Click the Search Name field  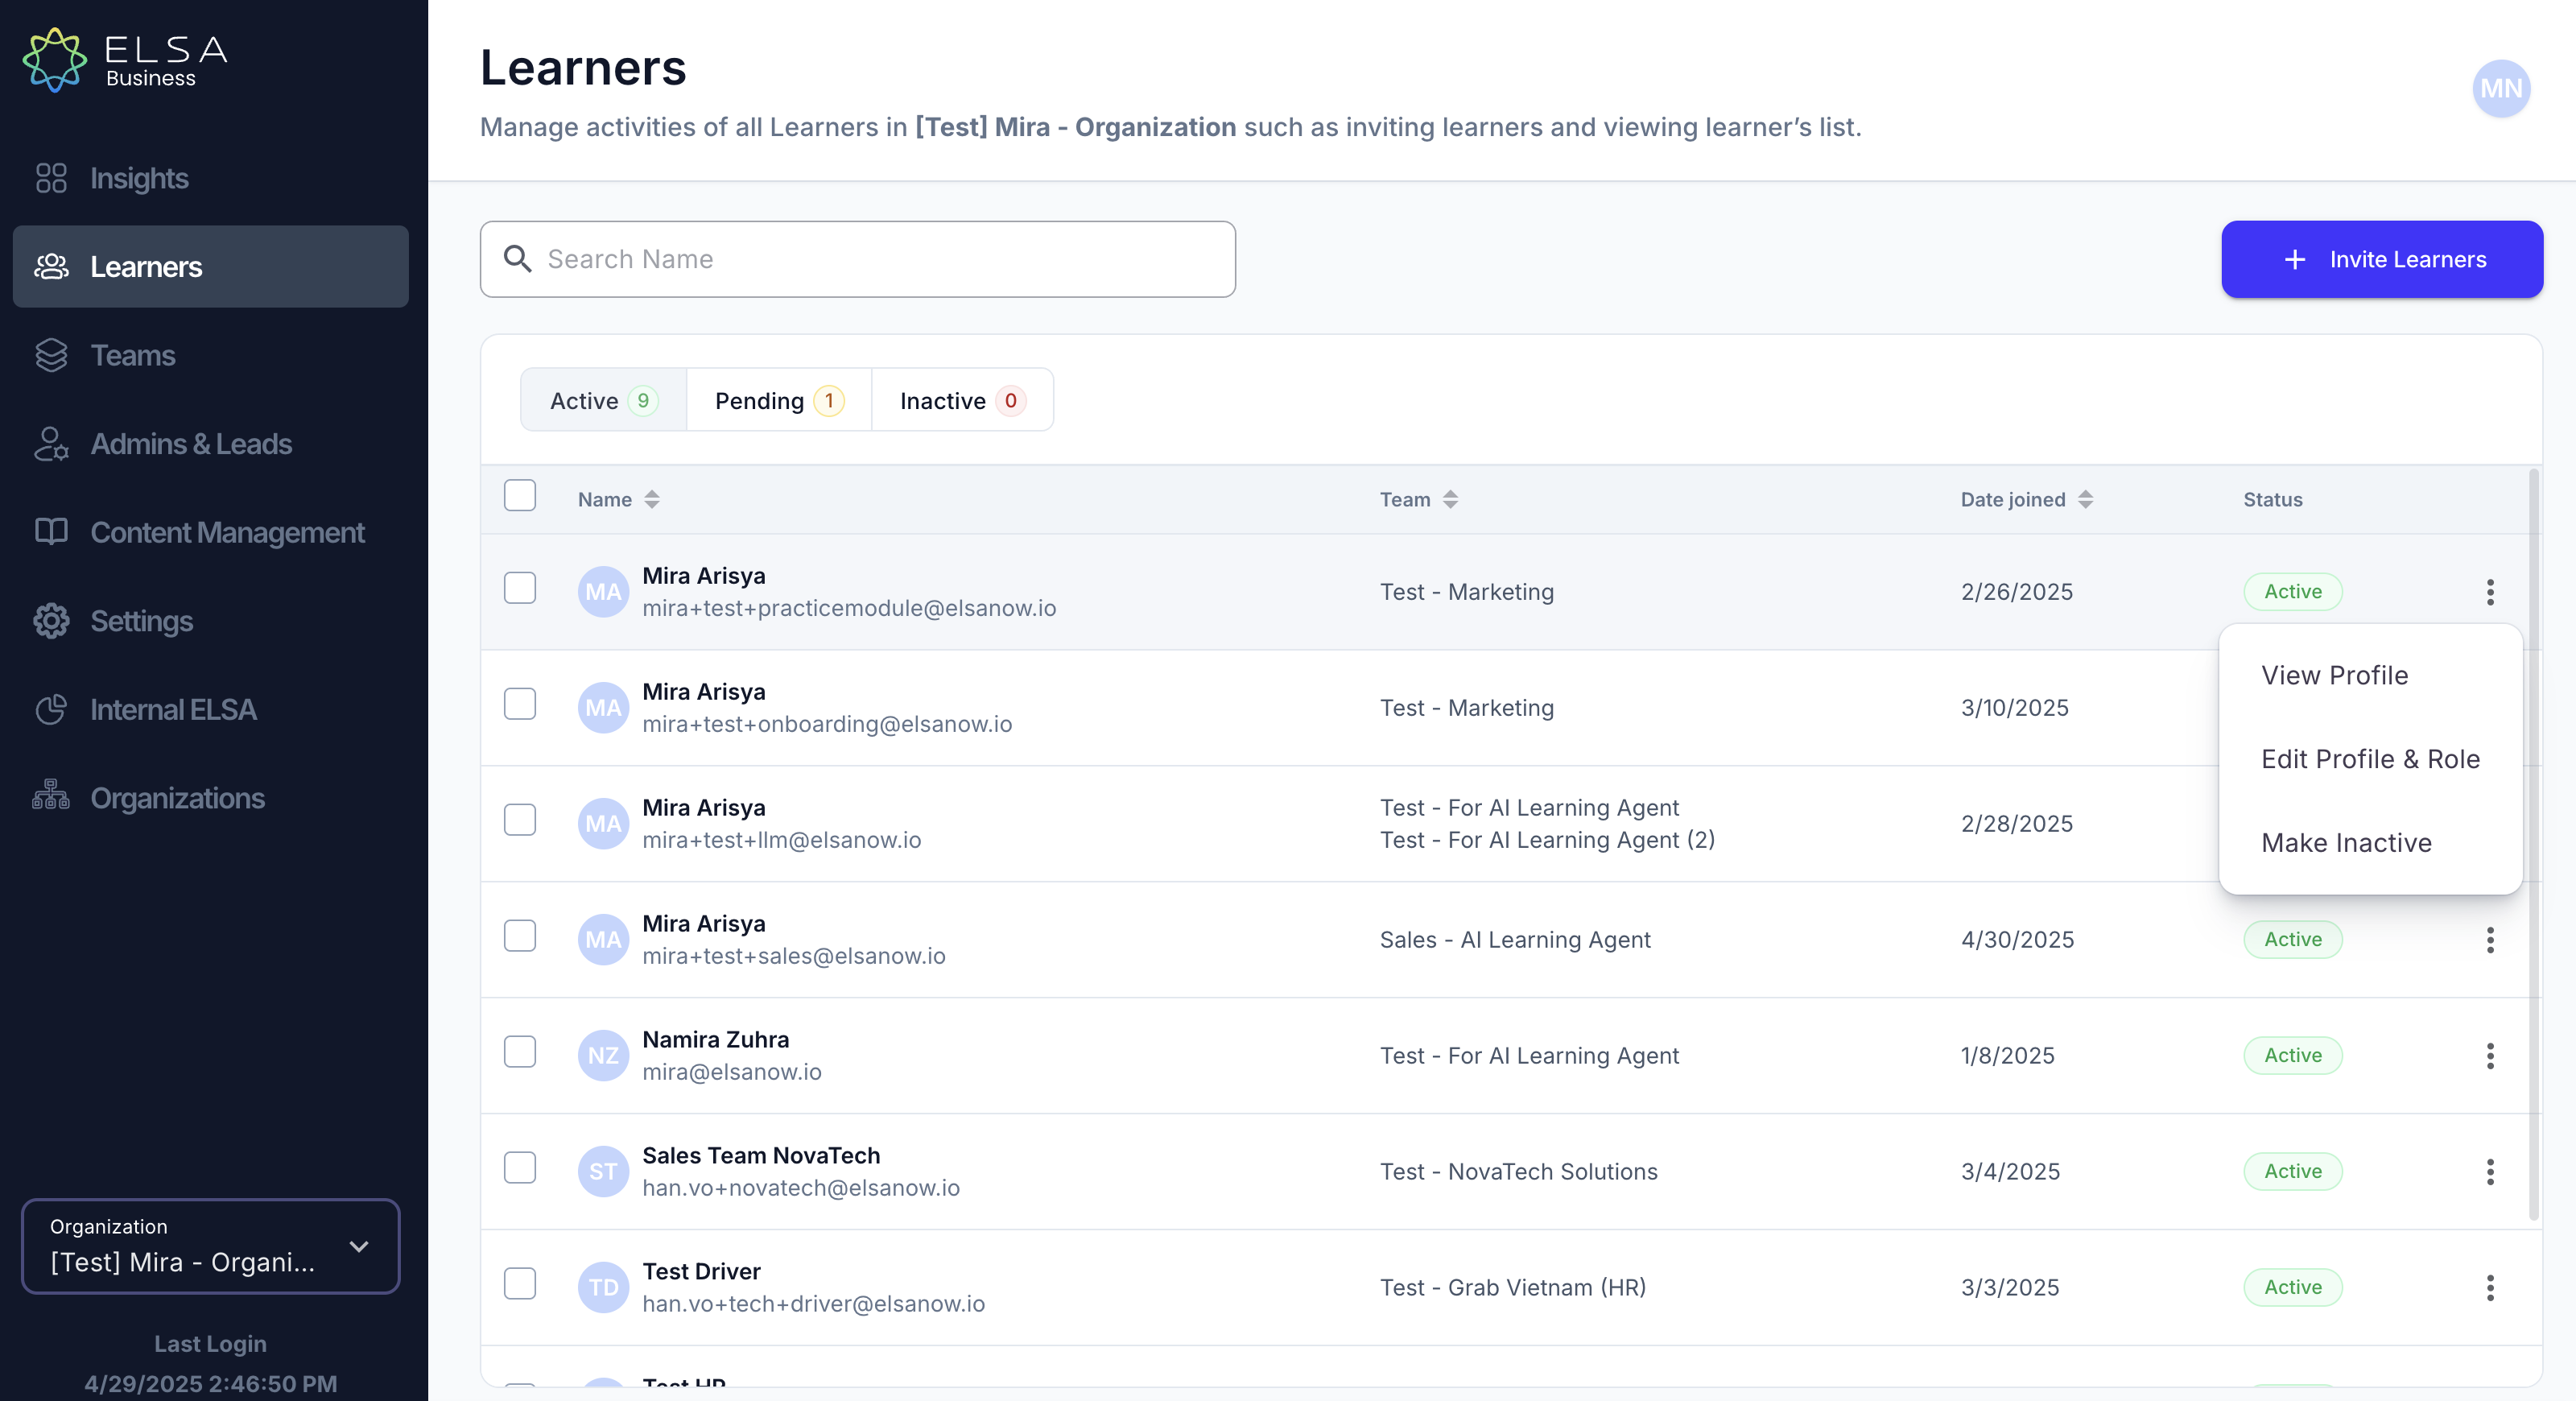[858, 259]
